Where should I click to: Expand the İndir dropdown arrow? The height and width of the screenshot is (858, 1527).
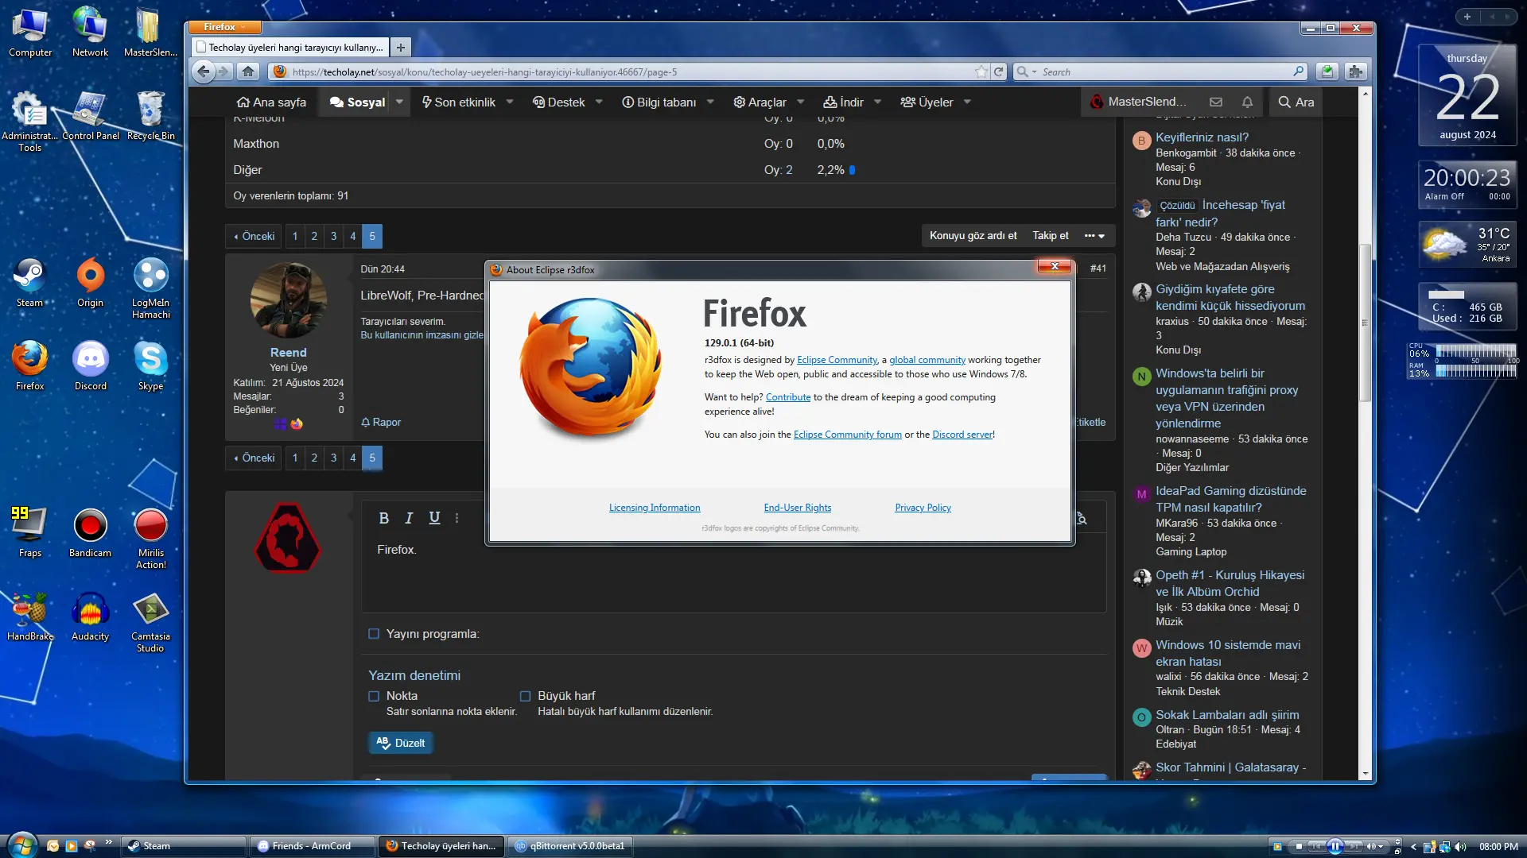point(877,102)
